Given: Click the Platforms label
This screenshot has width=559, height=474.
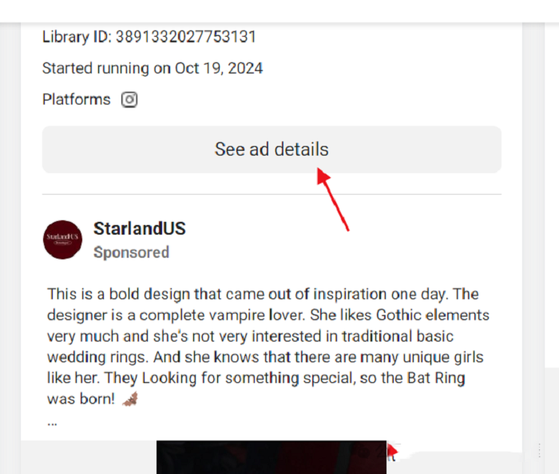Looking at the screenshot, I should tap(77, 100).
